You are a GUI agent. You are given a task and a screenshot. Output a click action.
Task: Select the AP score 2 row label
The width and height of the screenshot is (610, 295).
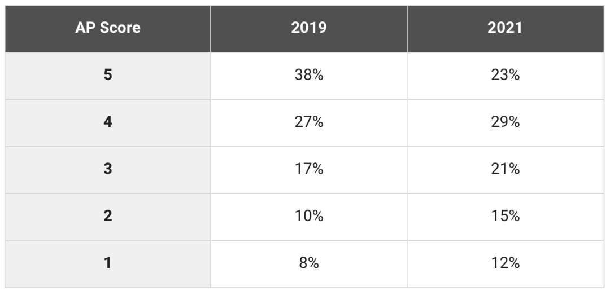click(x=108, y=217)
